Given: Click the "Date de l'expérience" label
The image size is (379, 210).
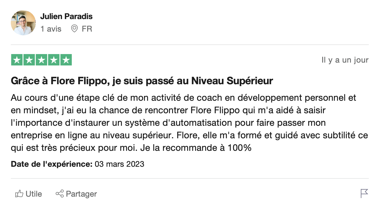Looking at the screenshot, I should pos(52,164).
